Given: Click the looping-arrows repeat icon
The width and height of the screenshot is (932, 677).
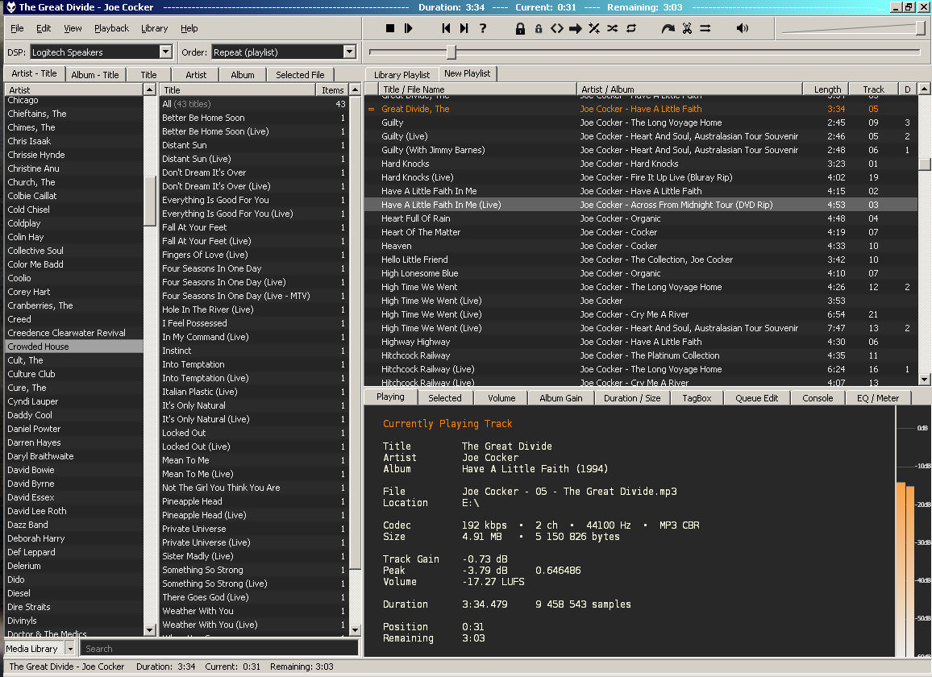Looking at the screenshot, I should click(631, 29).
